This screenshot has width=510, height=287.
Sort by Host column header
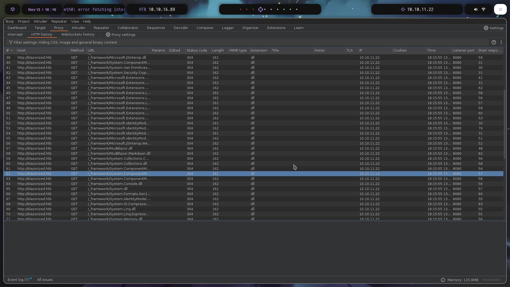point(43,50)
